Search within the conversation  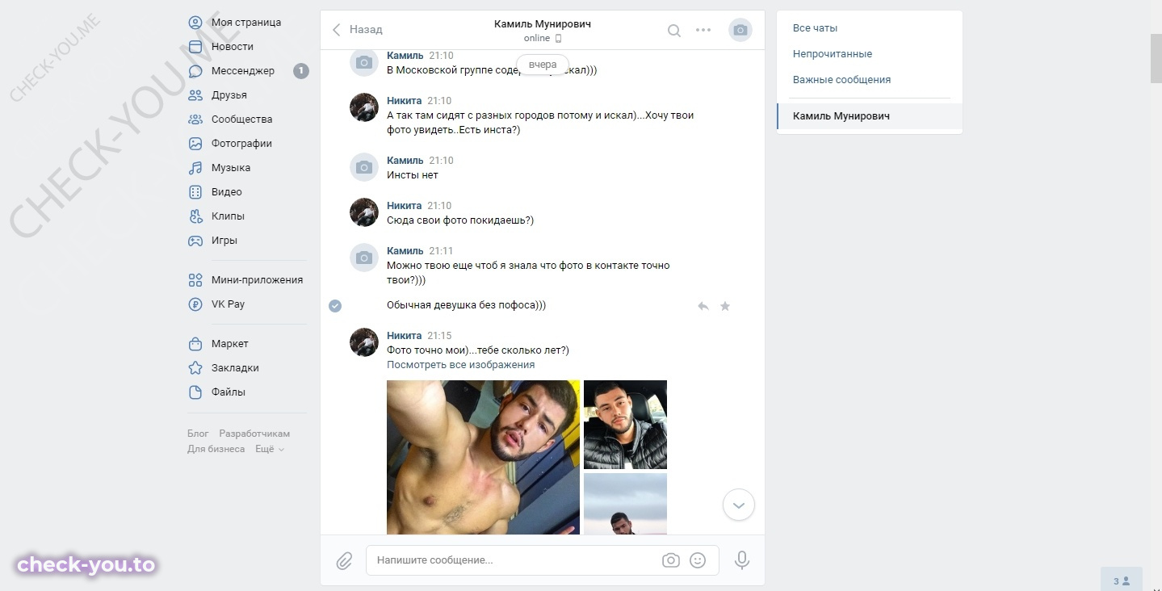674,31
